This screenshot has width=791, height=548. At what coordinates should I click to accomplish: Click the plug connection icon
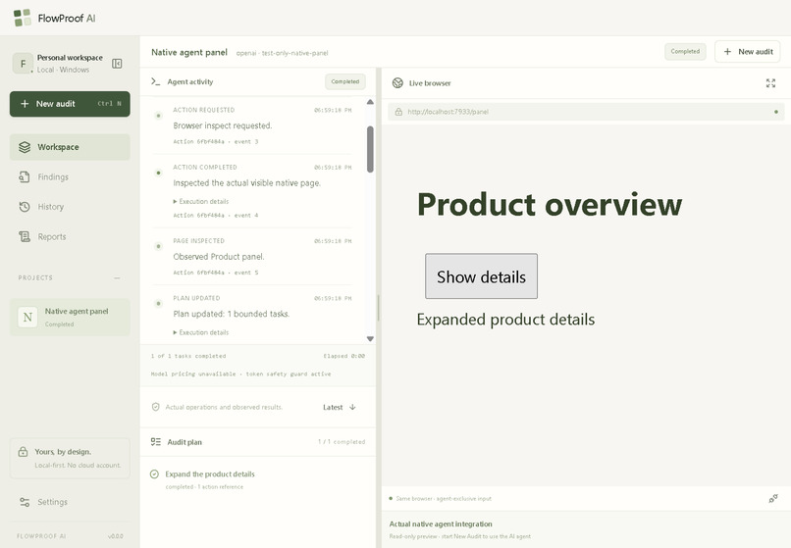coord(772,499)
